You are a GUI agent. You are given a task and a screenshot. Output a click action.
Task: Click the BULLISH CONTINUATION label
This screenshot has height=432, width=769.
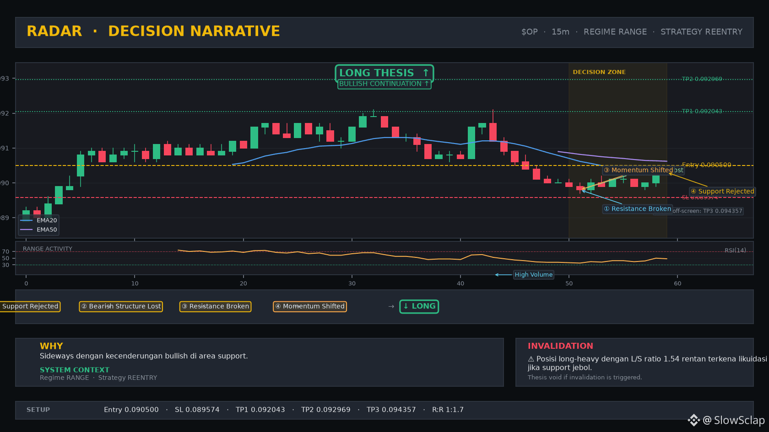[384, 84]
